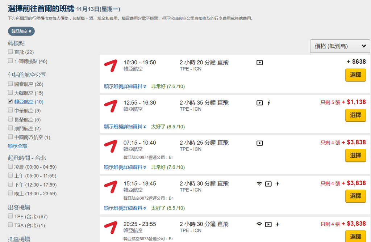Enable 長榮航空 (5) airline filter
This screenshot has height=242, width=371.
[11, 119]
